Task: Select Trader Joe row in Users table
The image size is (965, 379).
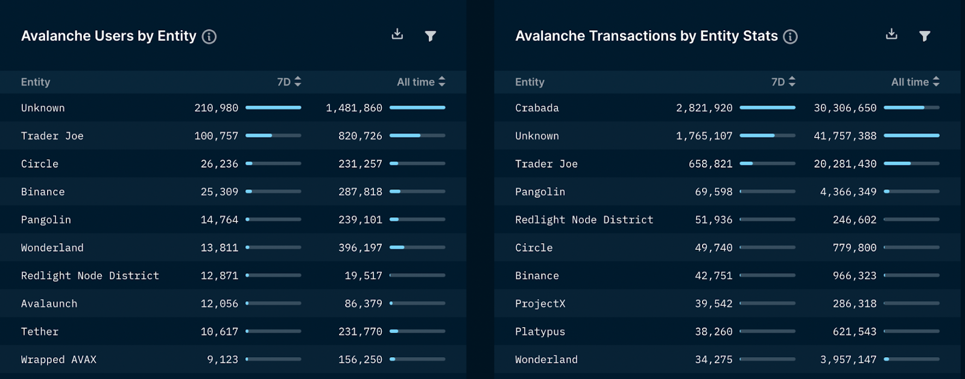Action: click(233, 136)
